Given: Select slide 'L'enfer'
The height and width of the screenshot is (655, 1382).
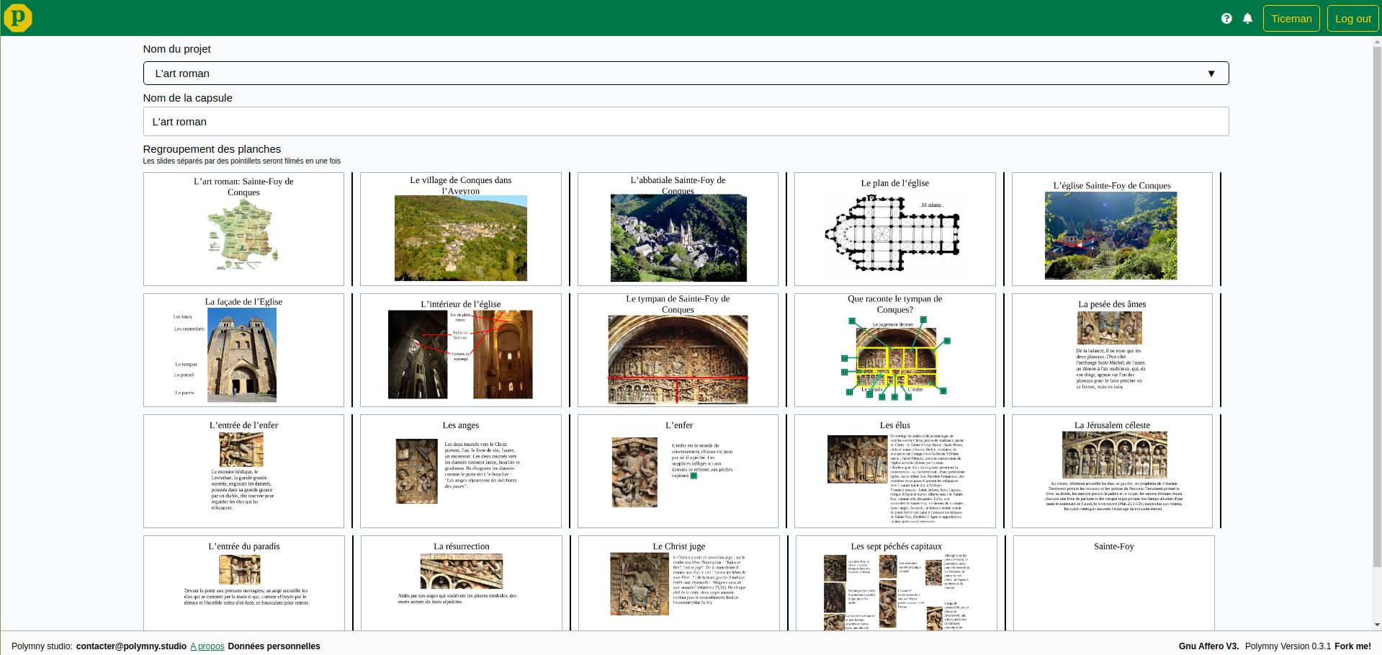Looking at the screenshot, I should pyautogui.click(x=678, y=471).
